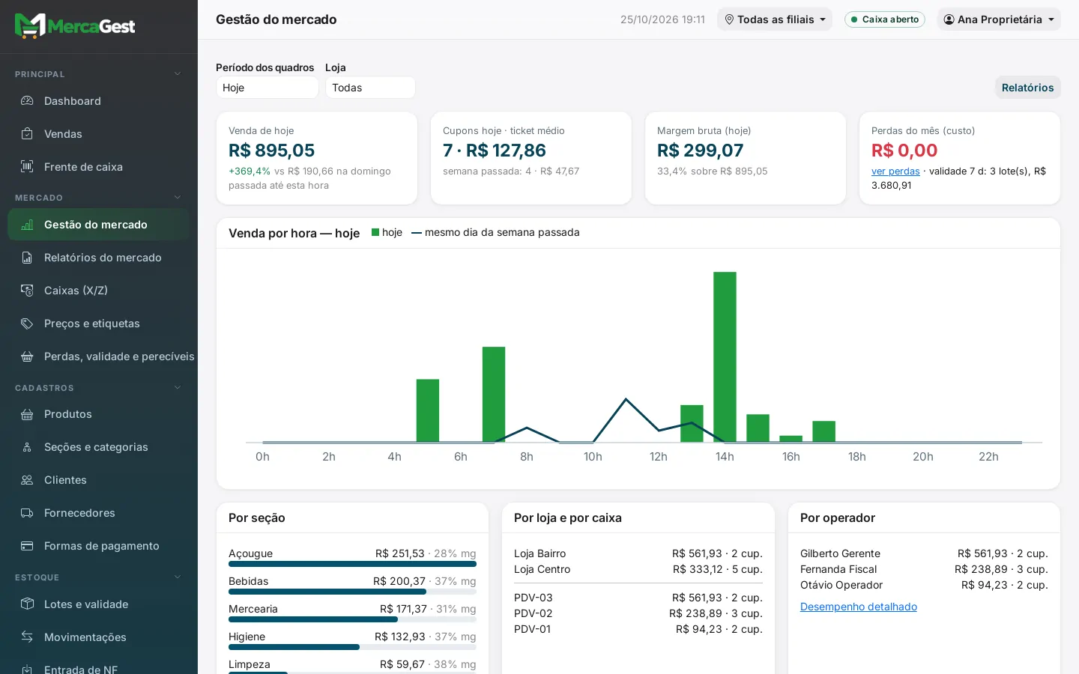The image size is (1079, 674).
Task: Click the Higiene section progress bar
Action: click(352, 647)
